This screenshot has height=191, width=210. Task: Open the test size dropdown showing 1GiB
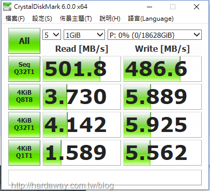pyautogui.click(x=84, y=35)
